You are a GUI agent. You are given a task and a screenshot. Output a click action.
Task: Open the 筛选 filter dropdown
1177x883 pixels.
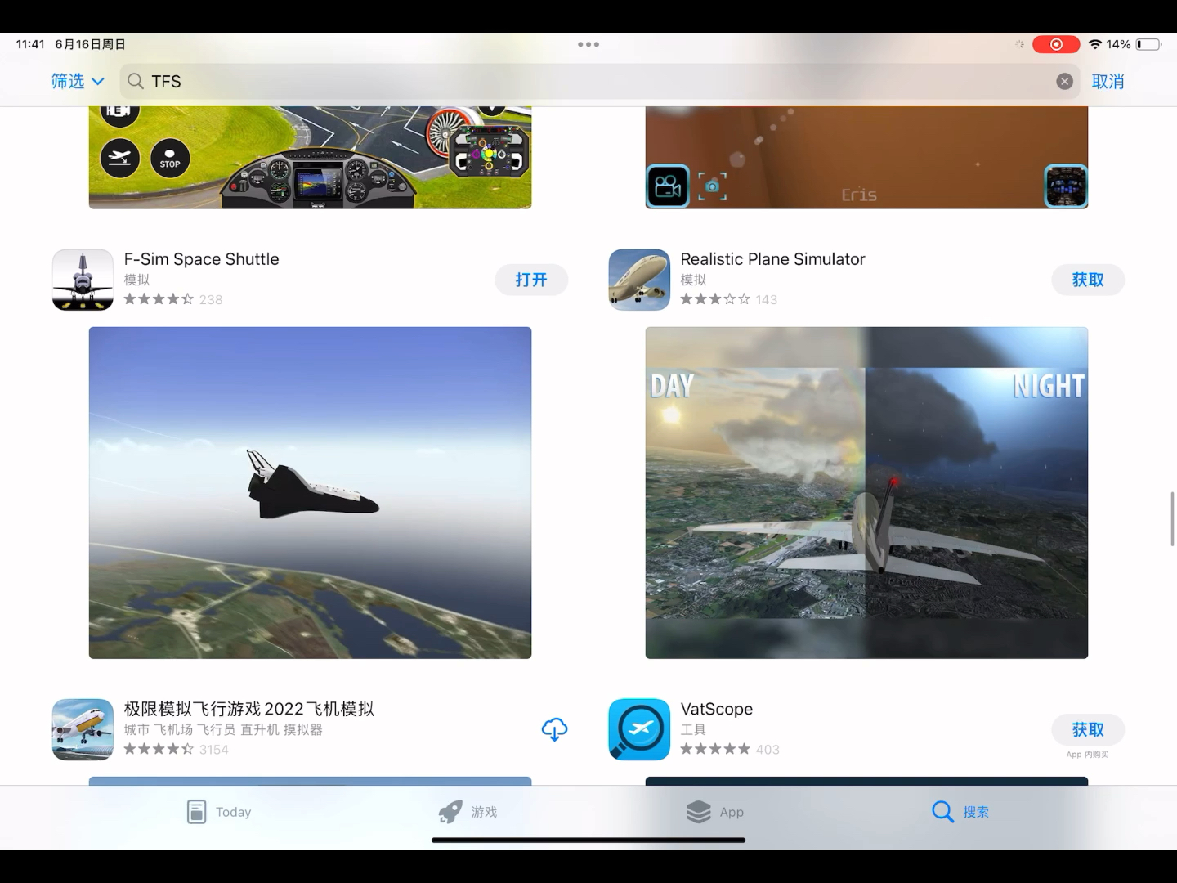[78, 81]
